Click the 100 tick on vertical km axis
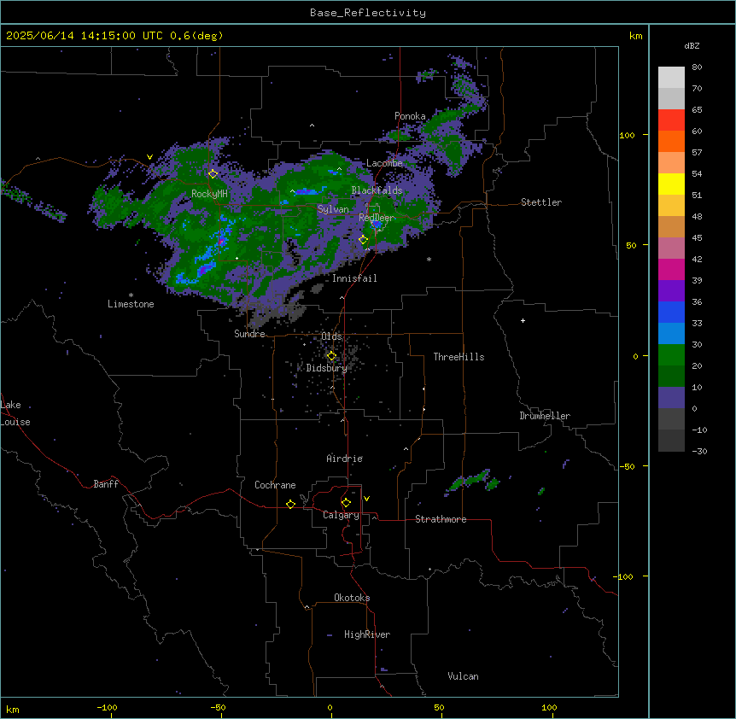The width and height of the screenshot is (736, 719). click(627, 135)
